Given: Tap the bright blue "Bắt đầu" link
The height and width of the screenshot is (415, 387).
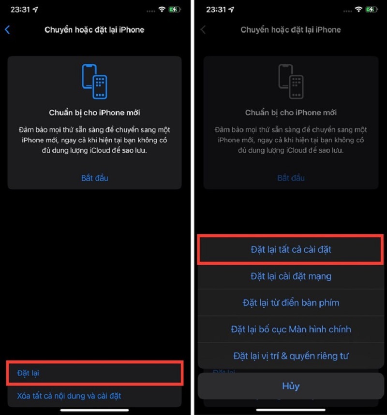Looking at the screenshot, I should click(95, 178).
